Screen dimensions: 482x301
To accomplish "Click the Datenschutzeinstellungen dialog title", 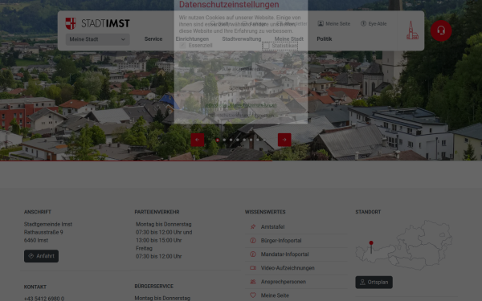I will tap(229, 4).
